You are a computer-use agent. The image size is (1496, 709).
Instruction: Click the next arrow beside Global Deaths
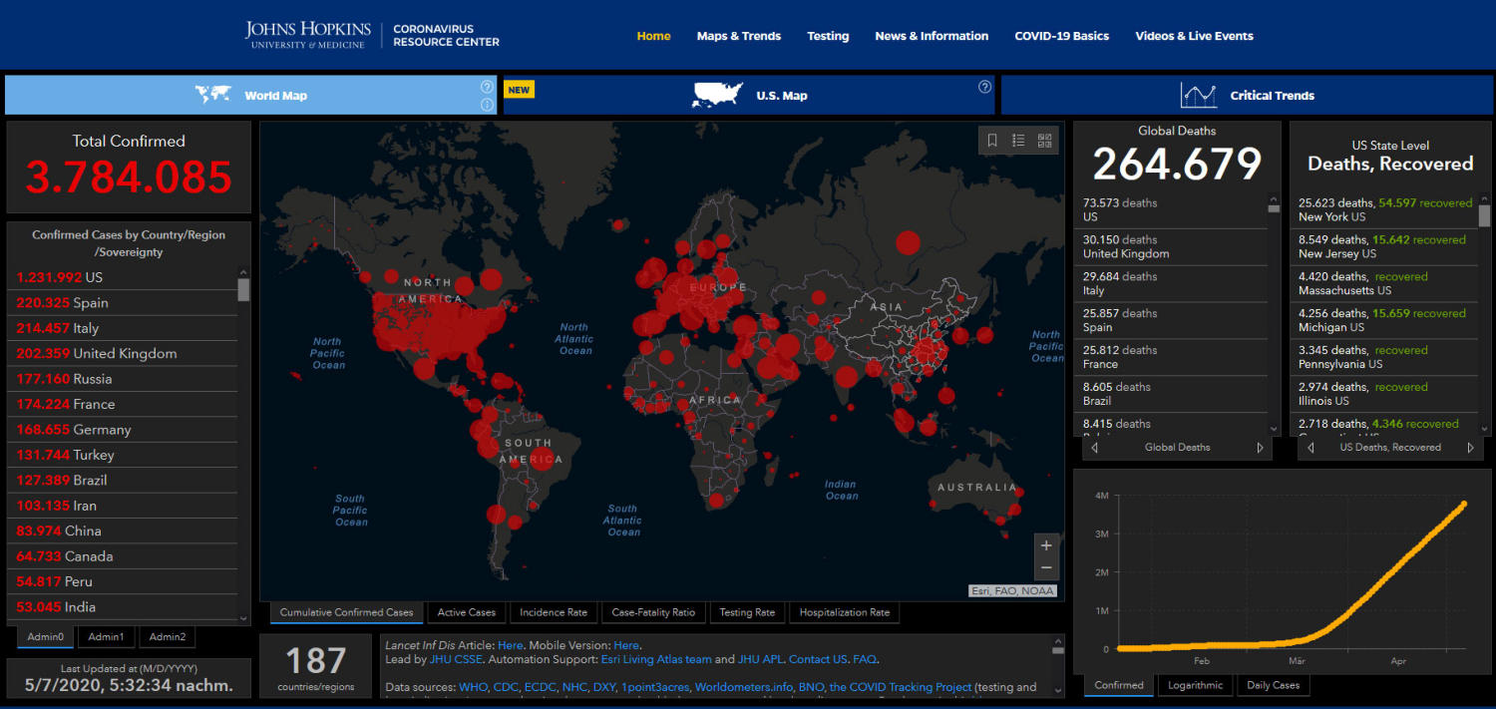pos(1260,448)
